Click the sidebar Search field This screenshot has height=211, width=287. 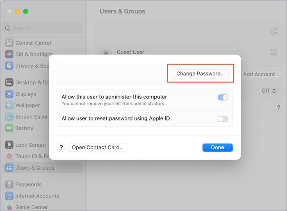coord(43,28)
